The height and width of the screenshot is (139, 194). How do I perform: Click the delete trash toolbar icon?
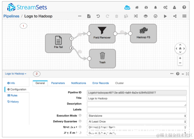tap(117, 16)
